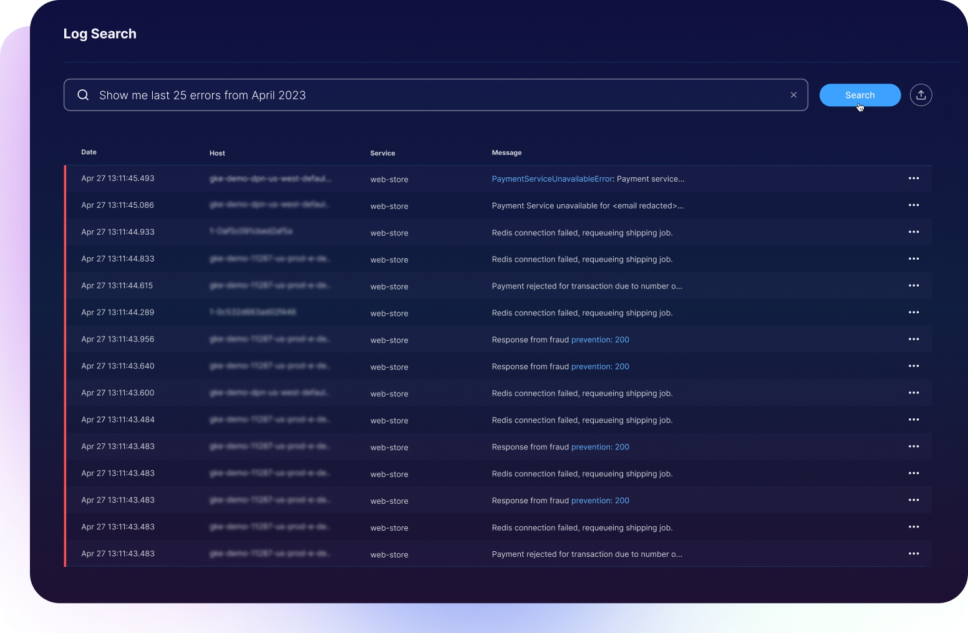Click ellipsis icon on 13:11:45.086 Payment Service row
The width and height of the screenshot is (968, 633).
click(914, 205)
